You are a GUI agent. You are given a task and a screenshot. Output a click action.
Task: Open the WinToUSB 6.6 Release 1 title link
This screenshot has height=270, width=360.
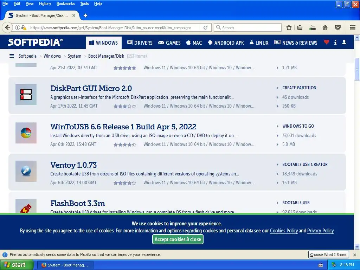coord(123,127)
